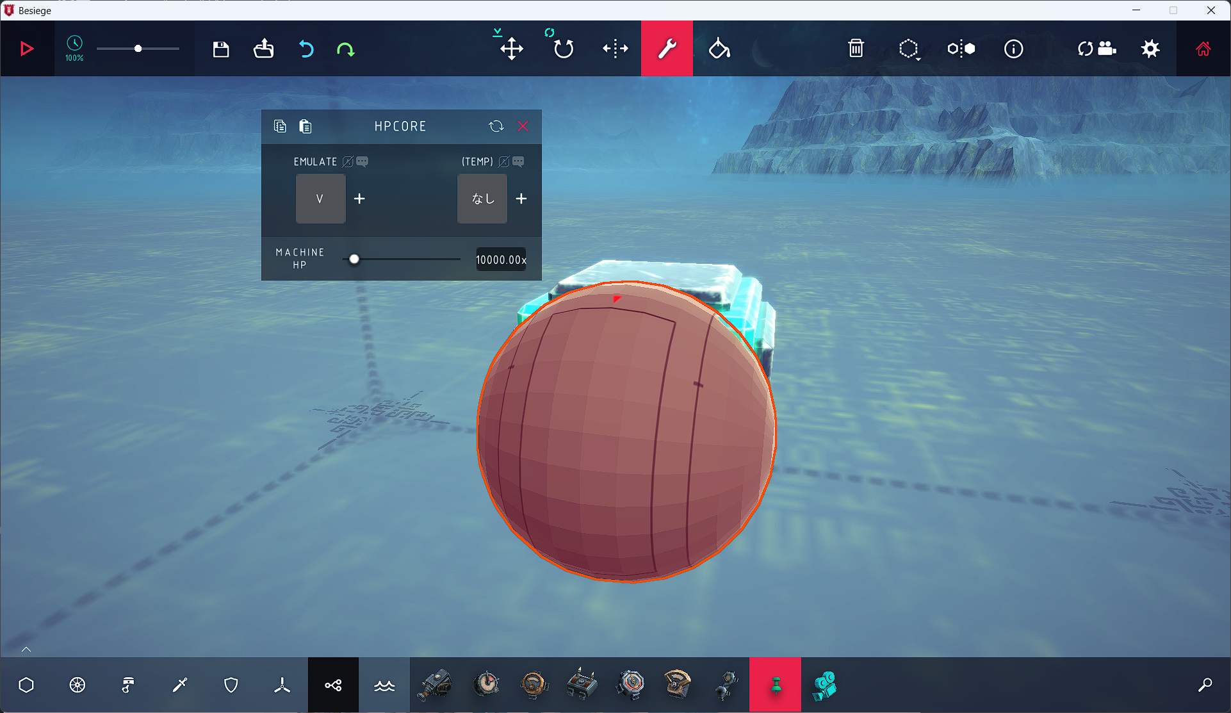Open the water blocks category tab
Viewport: 1231px width, 713px height.
[x=384, y=685]
